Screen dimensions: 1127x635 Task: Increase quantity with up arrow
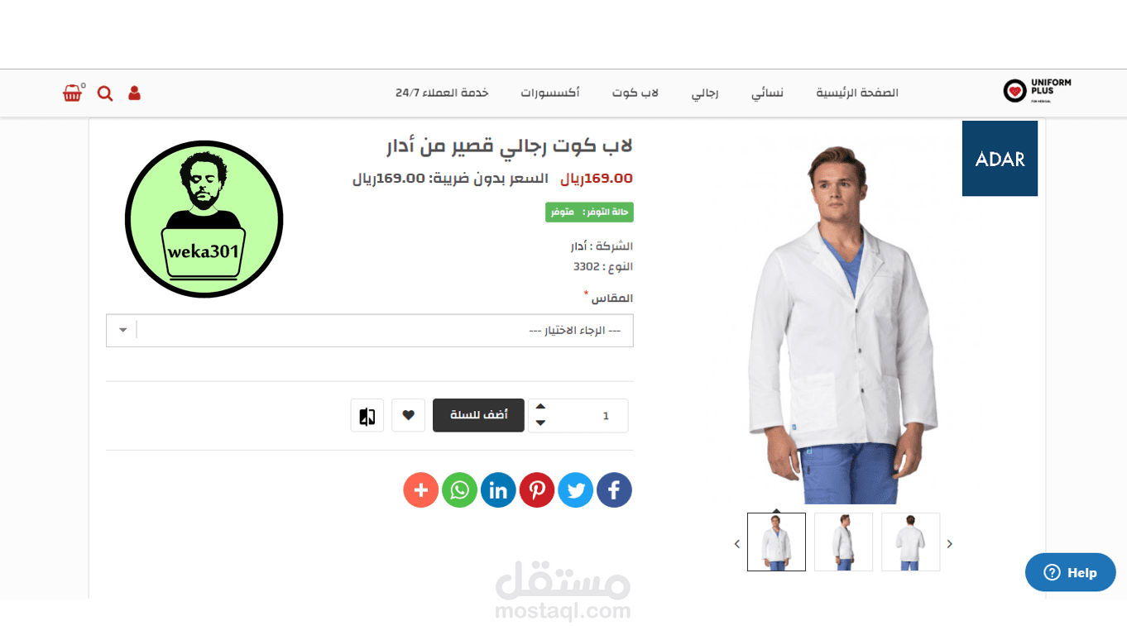pos(540,407)
